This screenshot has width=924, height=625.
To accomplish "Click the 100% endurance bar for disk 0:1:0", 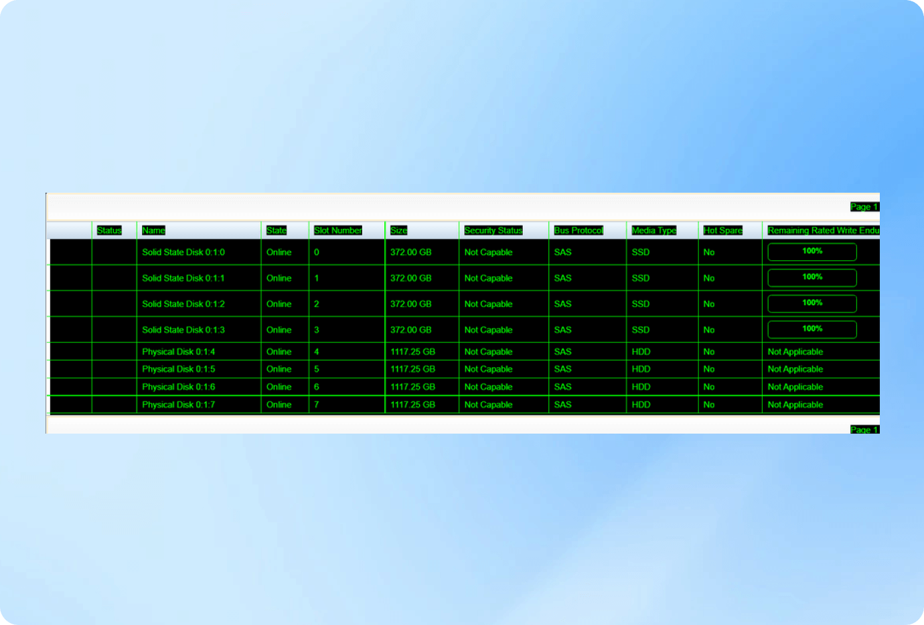I will pyautogui.click(x=812, y=252).
